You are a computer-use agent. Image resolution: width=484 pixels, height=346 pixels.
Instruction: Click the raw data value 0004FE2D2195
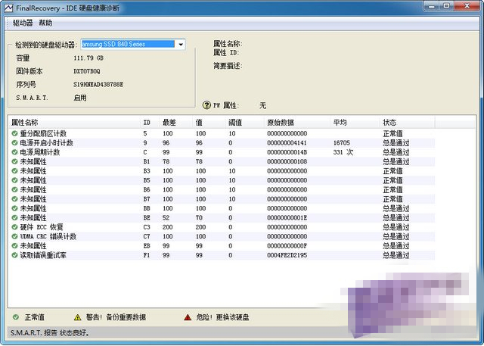(x=287, y=255)
